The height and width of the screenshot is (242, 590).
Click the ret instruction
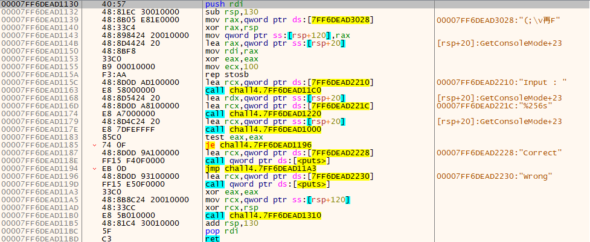[x=213, y=239]
